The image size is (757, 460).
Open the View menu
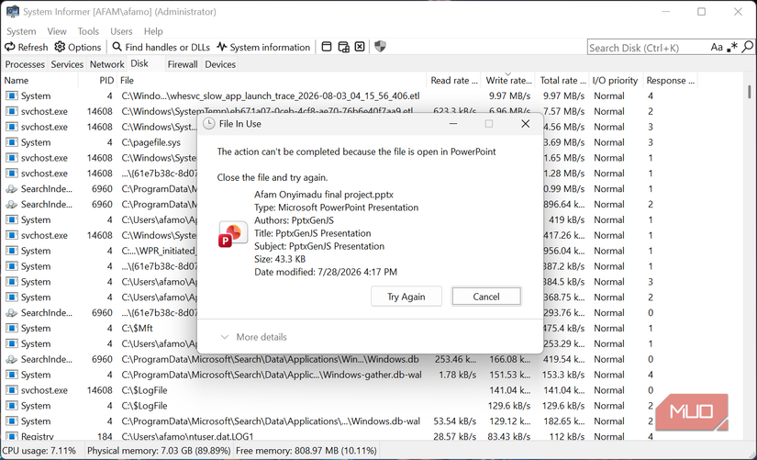tap(57, 31)
